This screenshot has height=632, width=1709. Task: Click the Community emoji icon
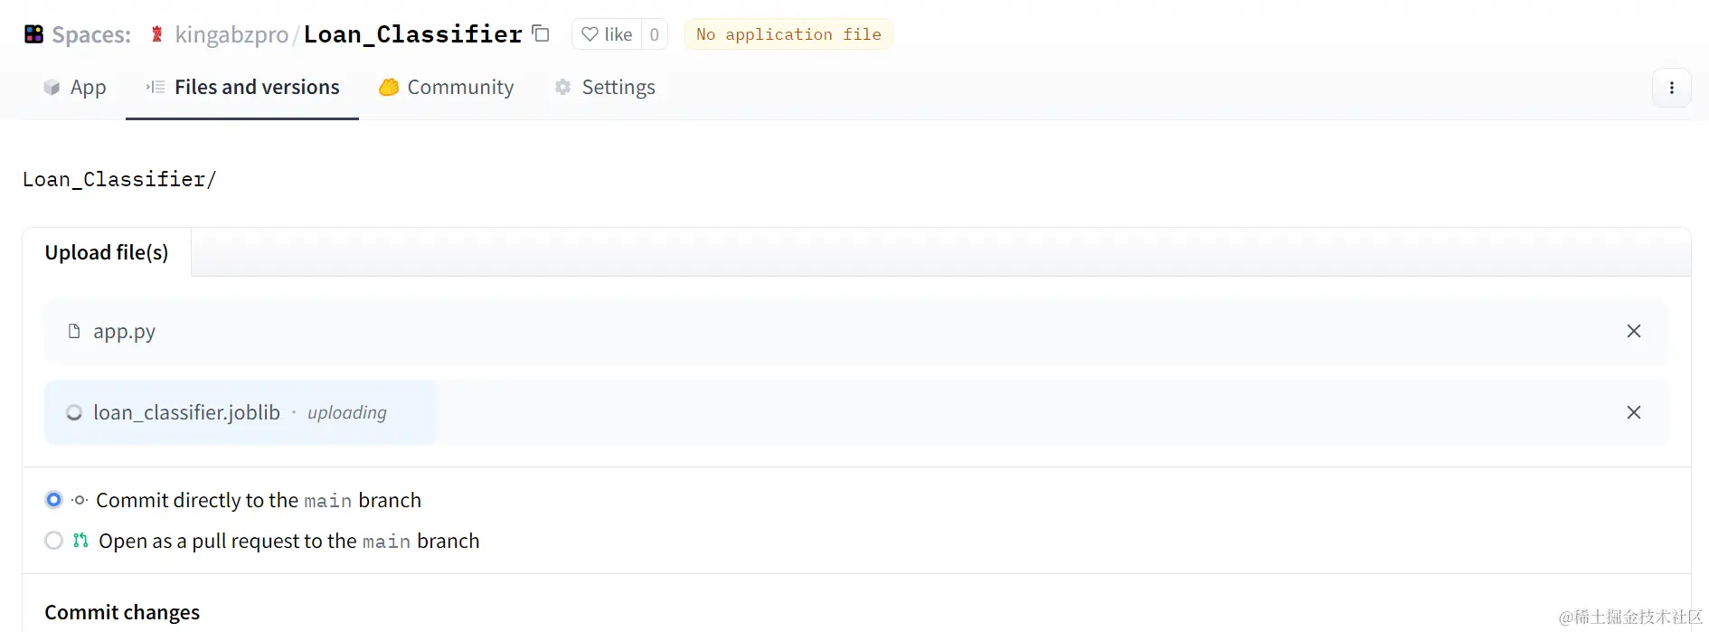(x=389, y=87)
